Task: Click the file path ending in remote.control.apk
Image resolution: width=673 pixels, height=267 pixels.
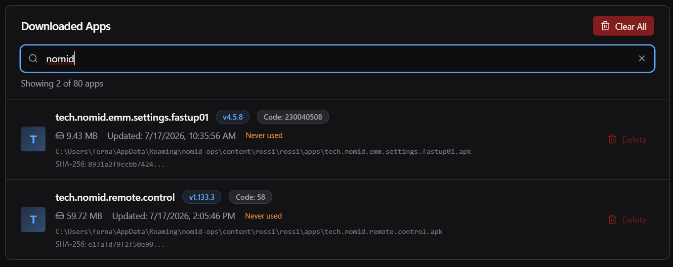Action: (x=249, y=231)
